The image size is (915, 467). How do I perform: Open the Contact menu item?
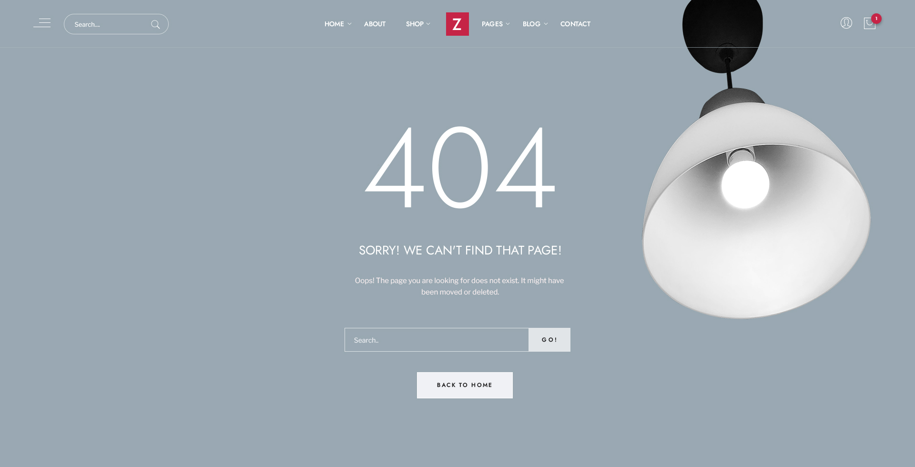(575, 24)
